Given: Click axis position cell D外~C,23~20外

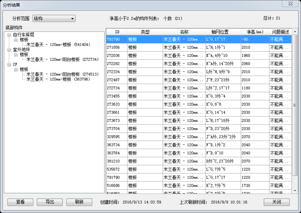Looking at the screenshot, I should (223, 161).
